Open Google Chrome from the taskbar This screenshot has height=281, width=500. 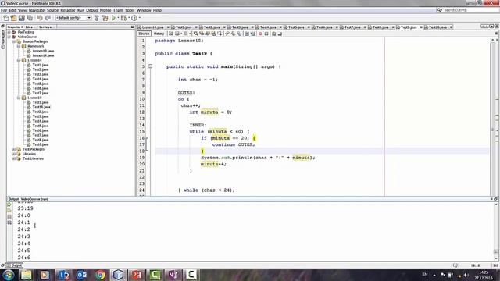coord(100,275)
